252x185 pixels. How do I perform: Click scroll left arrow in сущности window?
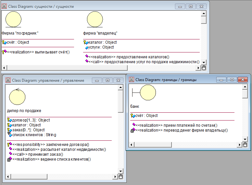4,68
